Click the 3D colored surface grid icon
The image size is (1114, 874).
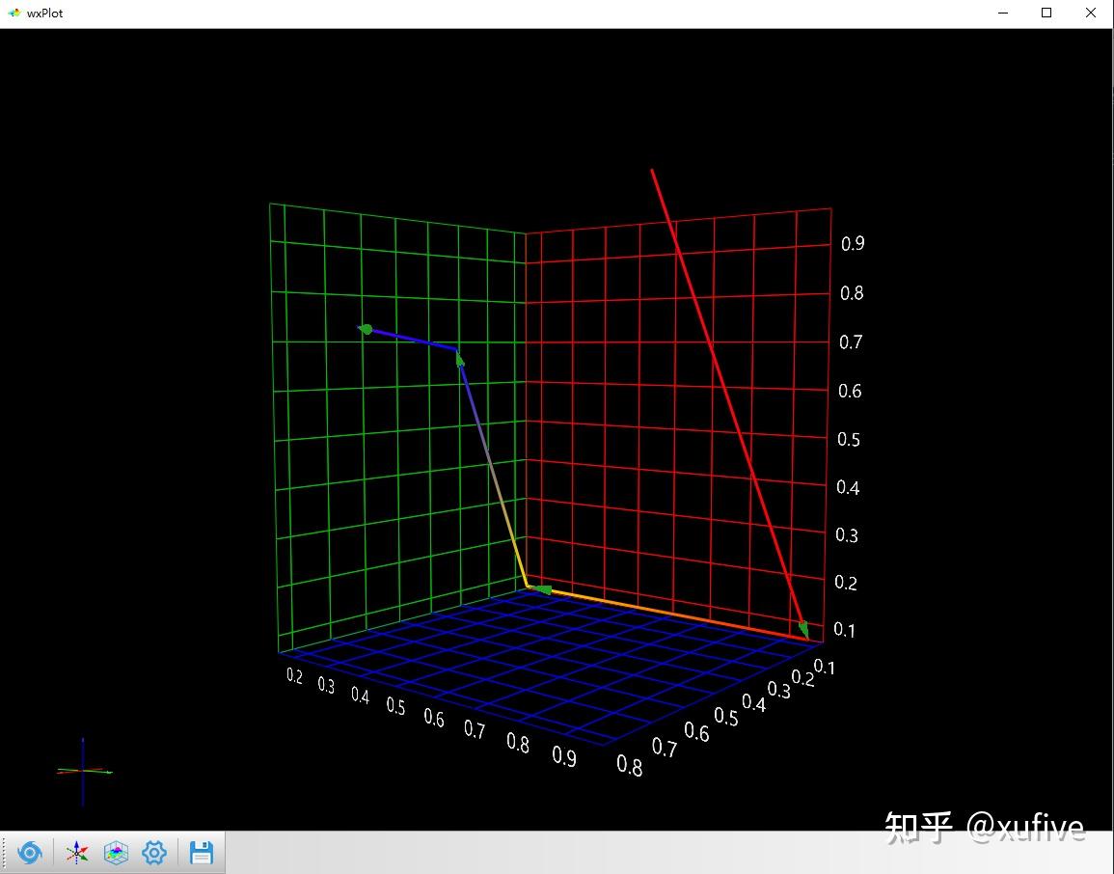(116, 852)
